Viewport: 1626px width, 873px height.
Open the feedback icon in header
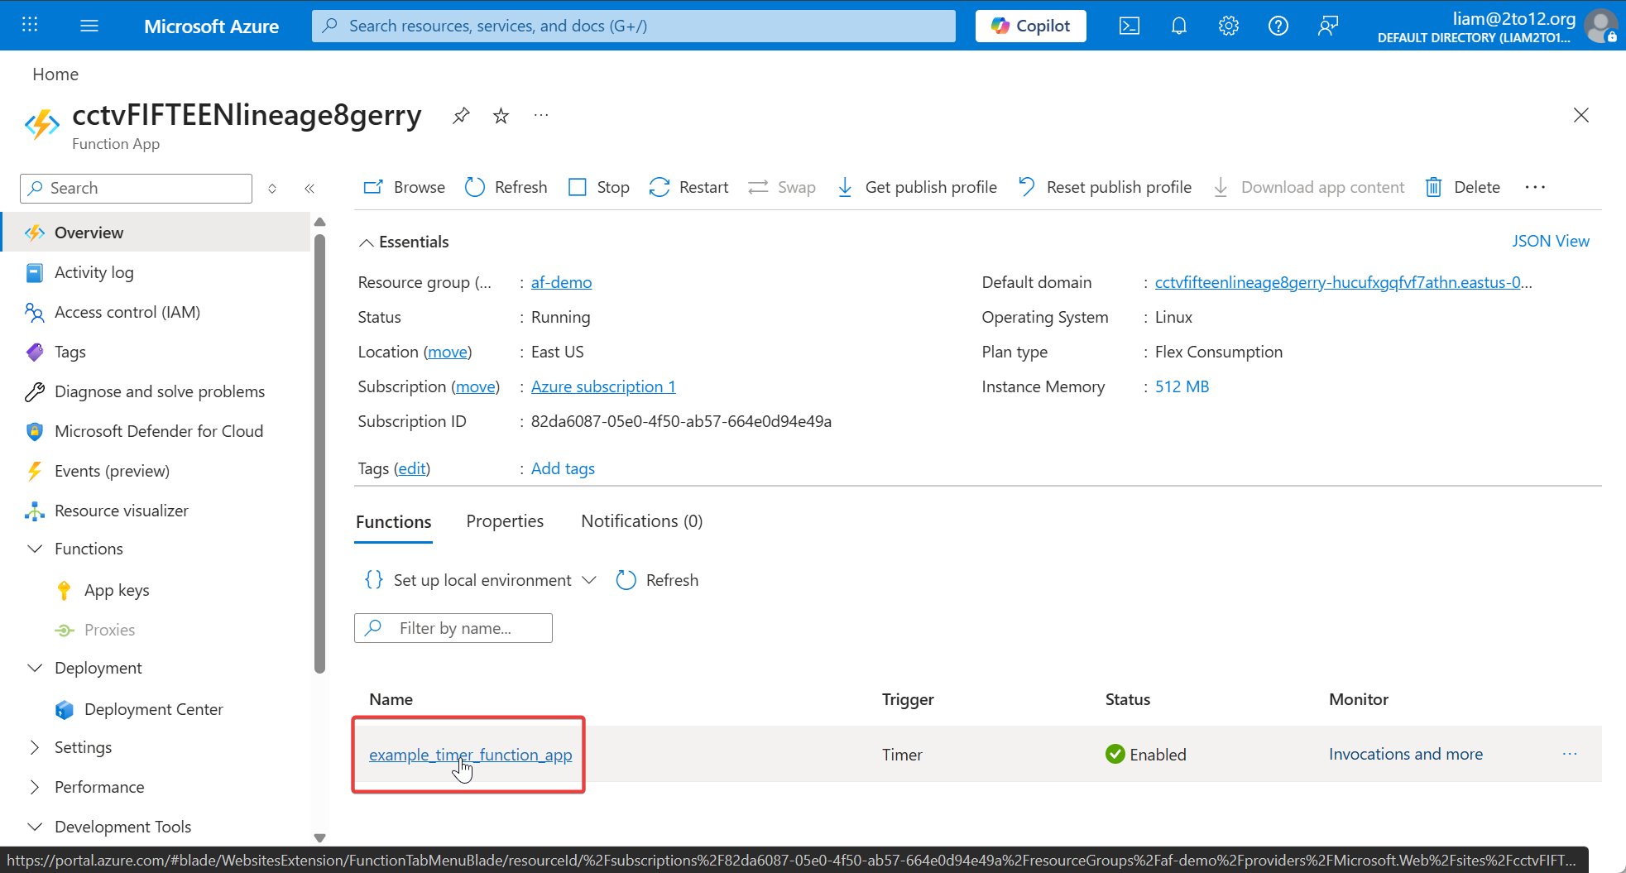(x=1327, y=26)
